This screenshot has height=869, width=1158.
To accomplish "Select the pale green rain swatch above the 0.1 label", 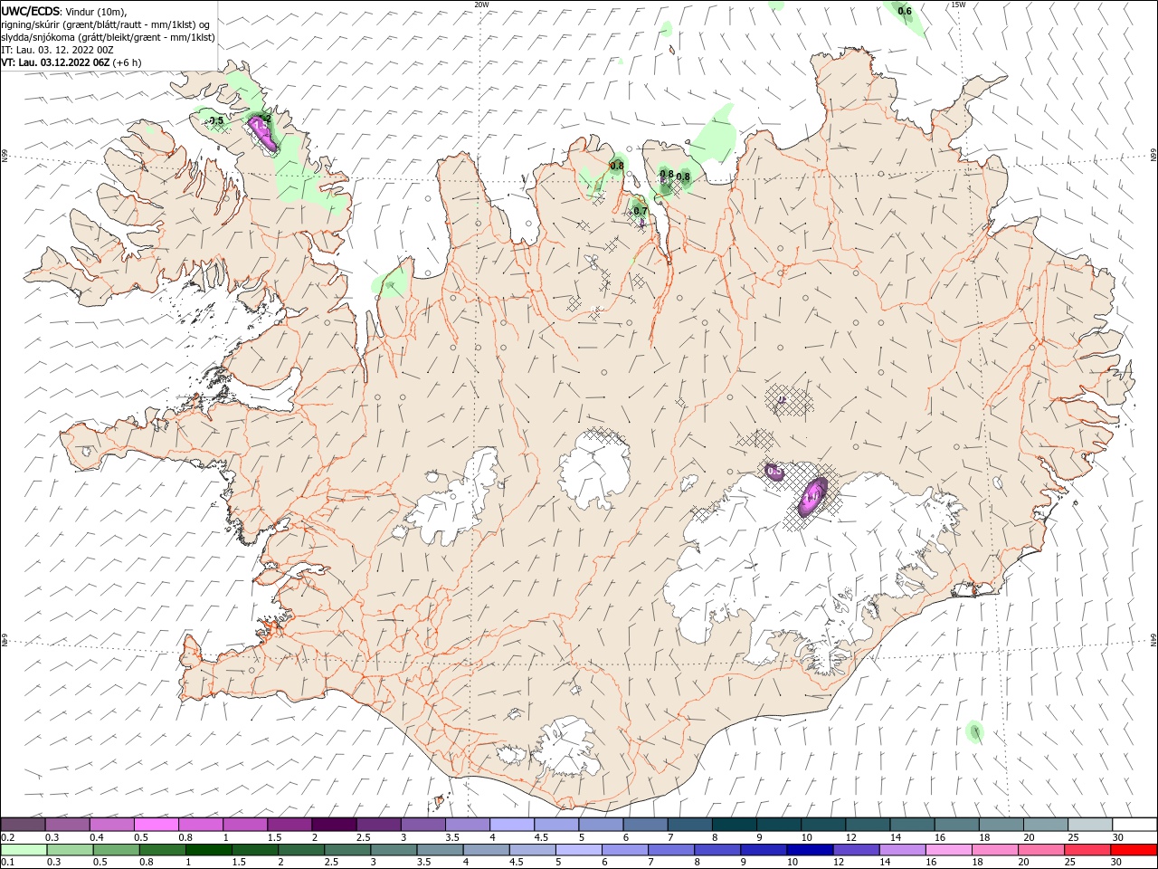I will (24, 850).
